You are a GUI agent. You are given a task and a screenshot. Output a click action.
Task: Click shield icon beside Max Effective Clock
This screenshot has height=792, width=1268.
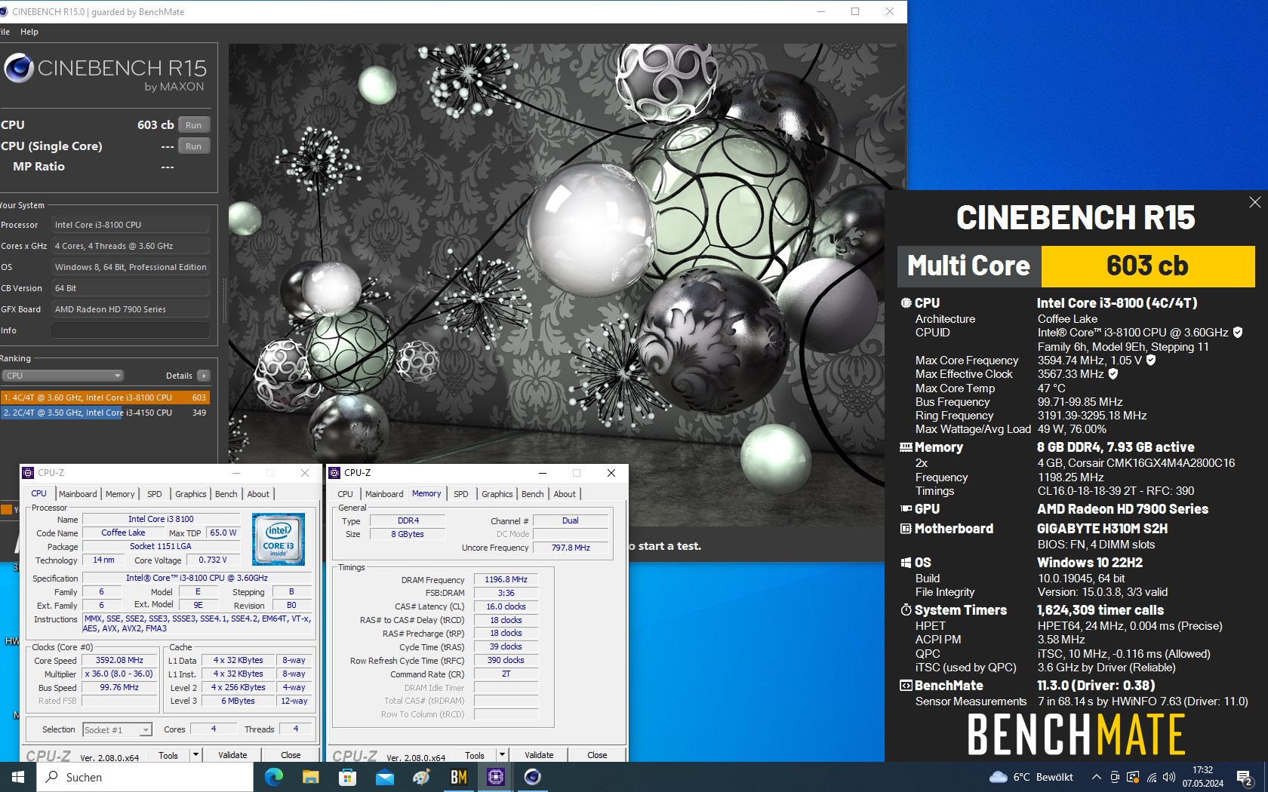click(x=1113, y=374)
